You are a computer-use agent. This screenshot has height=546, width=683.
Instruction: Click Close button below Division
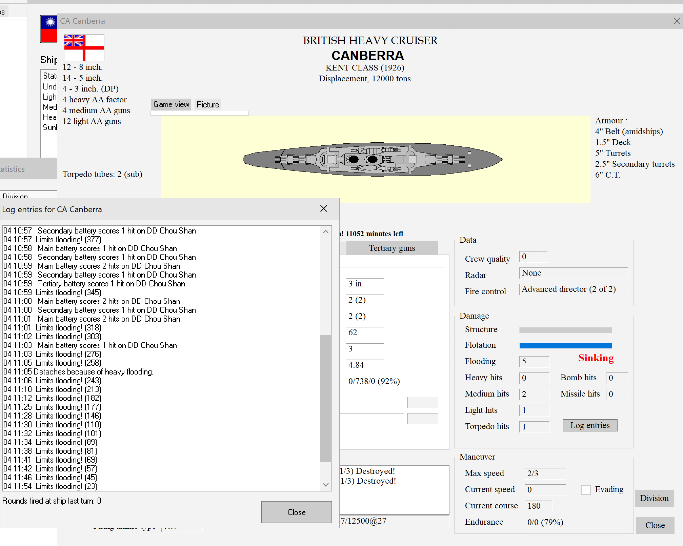pyautogui.click(x=655, y=525)
